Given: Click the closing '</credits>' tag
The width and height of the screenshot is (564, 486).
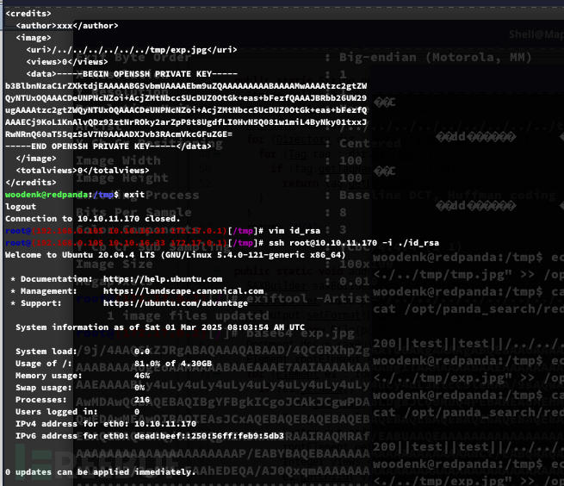Looking at the screenshot, I should click(31, 183).
